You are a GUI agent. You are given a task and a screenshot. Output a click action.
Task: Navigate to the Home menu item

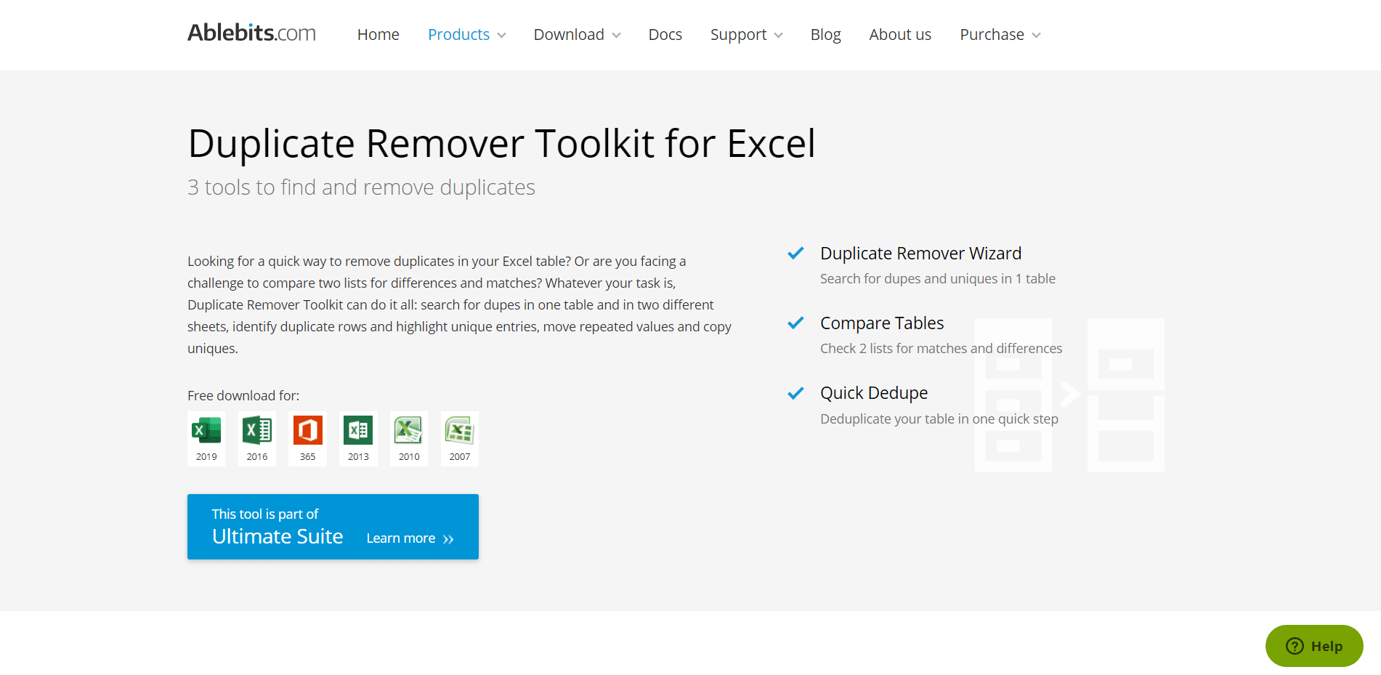[x=378, y=34]
